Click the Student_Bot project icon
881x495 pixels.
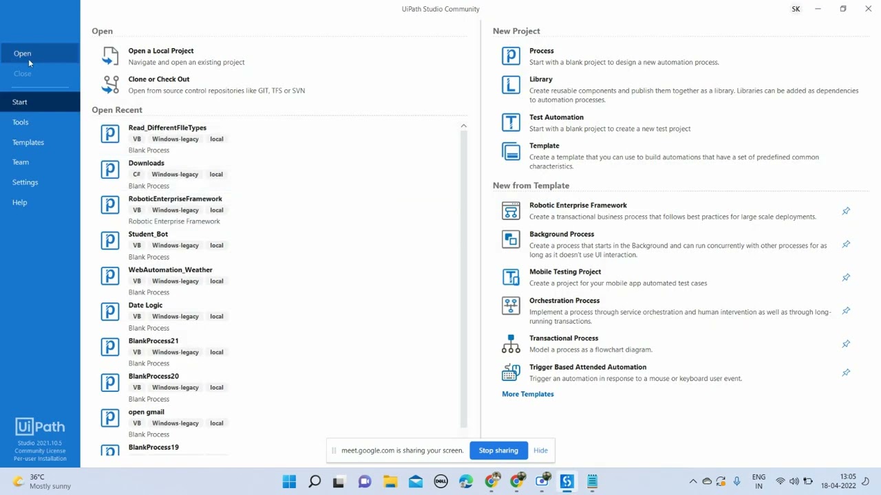coord(110,240)
